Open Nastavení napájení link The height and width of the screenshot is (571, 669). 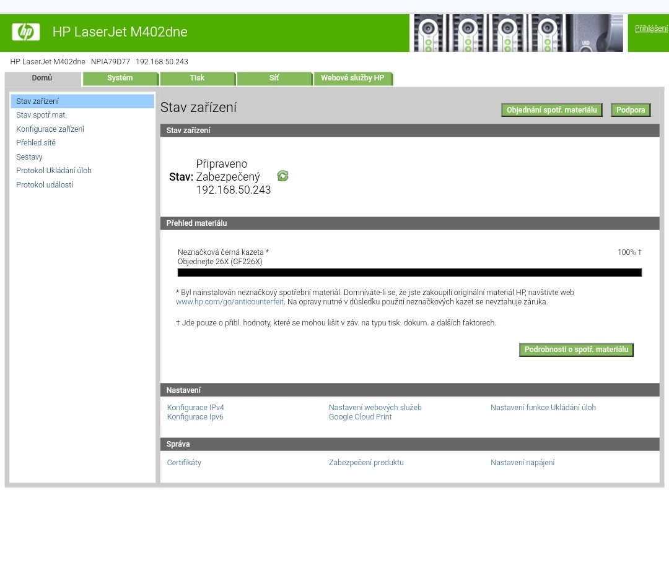pos(523,463)
